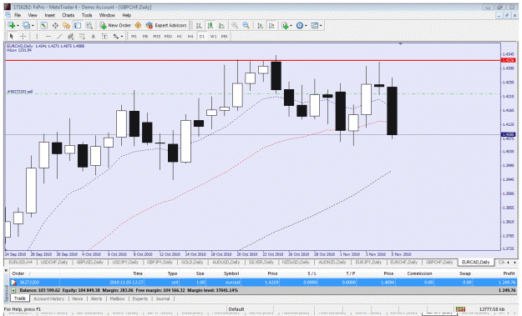Select order 36272203 row in the Trade list

click(263, 283)
